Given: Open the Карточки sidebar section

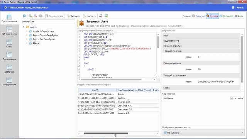Looking at the screenshot, I should (x=9, y=69).
